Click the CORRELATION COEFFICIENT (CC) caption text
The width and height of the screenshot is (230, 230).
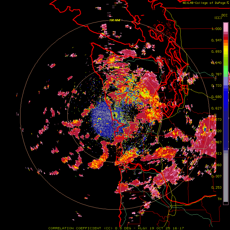point(80,228)
